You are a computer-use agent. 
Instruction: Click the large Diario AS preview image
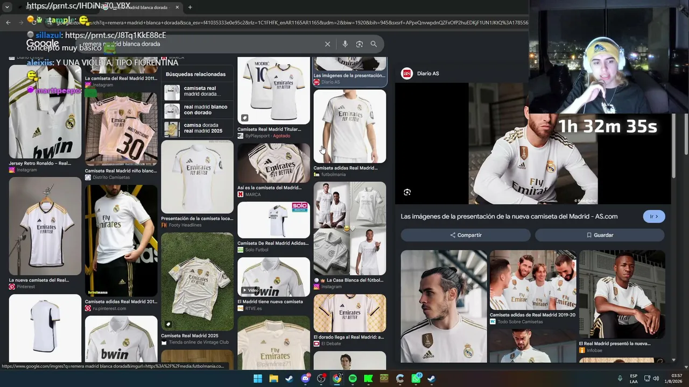(x=533, y=144)
